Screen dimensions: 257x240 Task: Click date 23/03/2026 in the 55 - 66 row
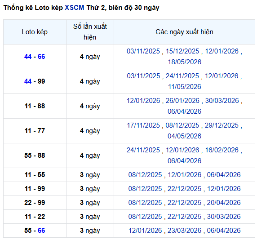click(x=184, y=231)
